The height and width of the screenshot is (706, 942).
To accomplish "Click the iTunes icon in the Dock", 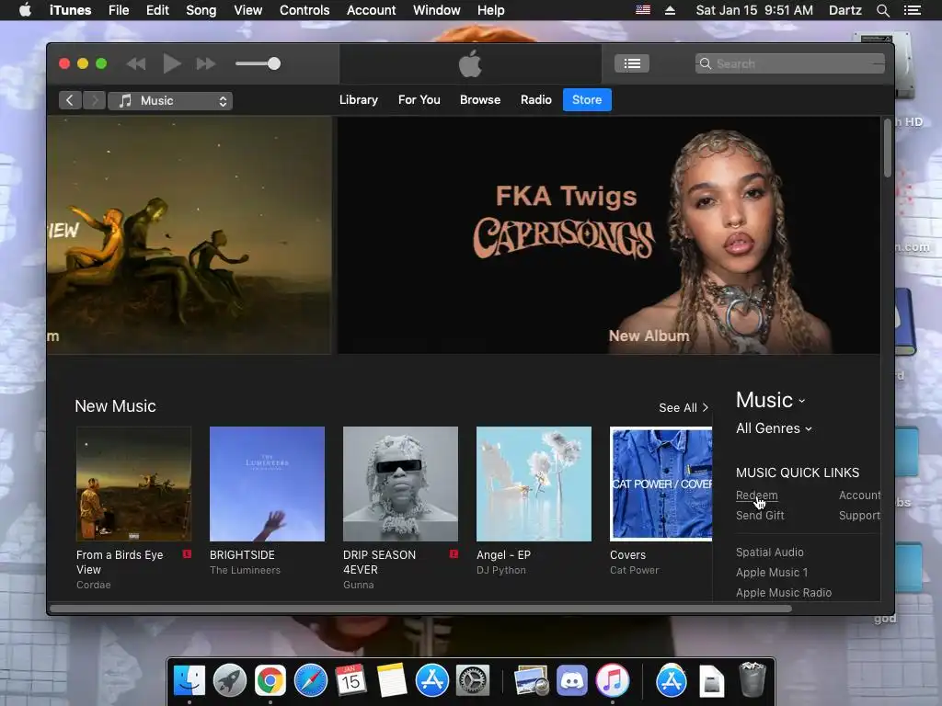I will [x=612, y=681].
